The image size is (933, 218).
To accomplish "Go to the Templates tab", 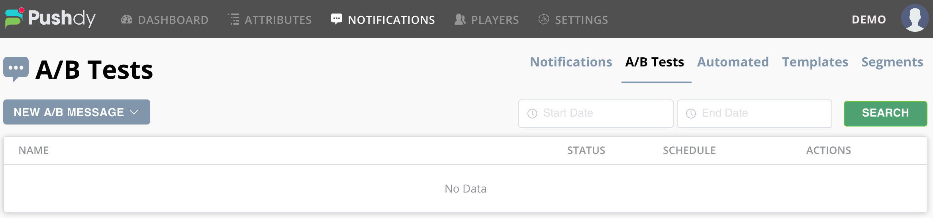I will (x=815, y=62).
